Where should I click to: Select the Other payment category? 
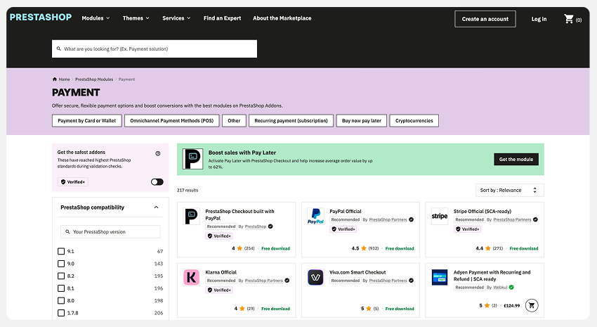234,120
